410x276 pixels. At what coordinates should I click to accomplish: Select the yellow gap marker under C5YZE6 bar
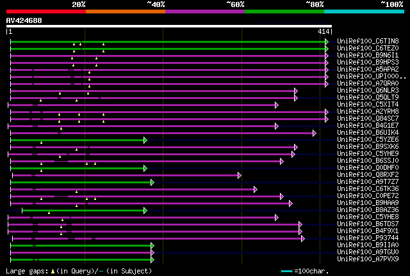tap(41, 142)
